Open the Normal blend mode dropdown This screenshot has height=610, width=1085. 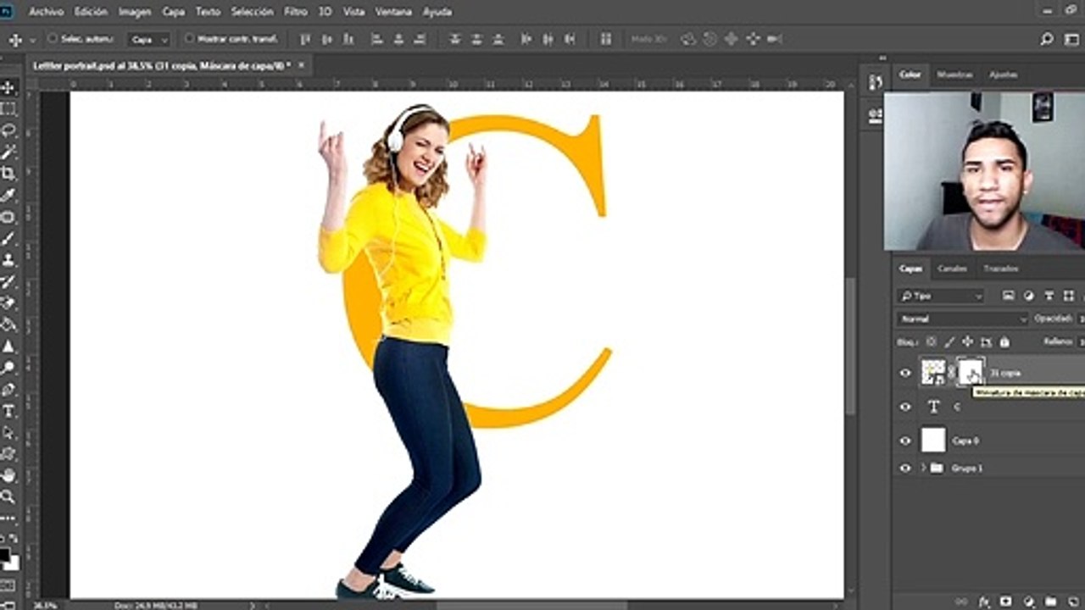click(962, 319)
